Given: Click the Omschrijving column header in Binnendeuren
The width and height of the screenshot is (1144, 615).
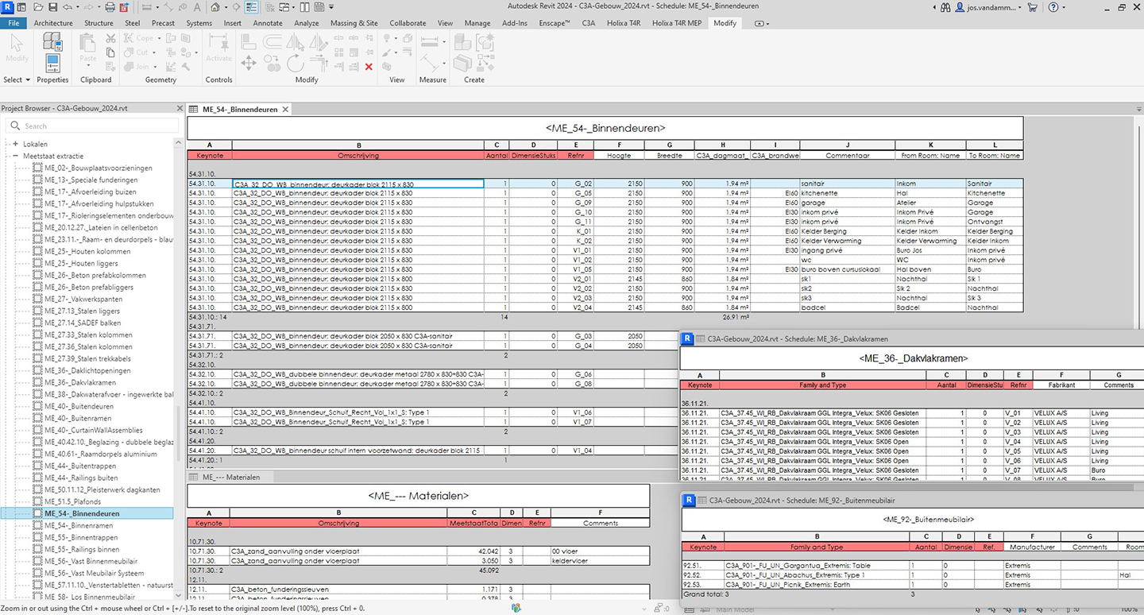Looking at the screenshot, I should (x=357, y=155).
